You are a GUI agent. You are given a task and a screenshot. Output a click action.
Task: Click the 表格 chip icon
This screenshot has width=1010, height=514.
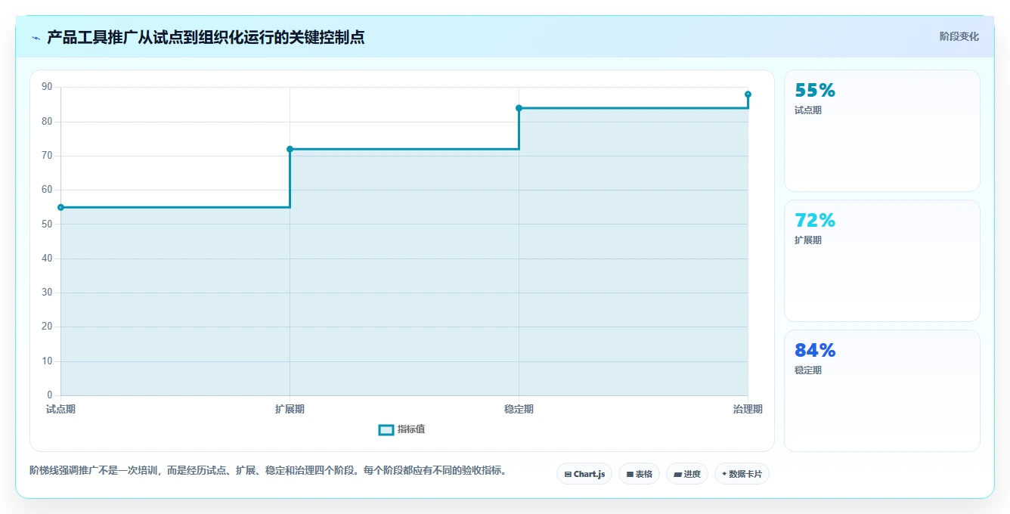coord(630,475)
